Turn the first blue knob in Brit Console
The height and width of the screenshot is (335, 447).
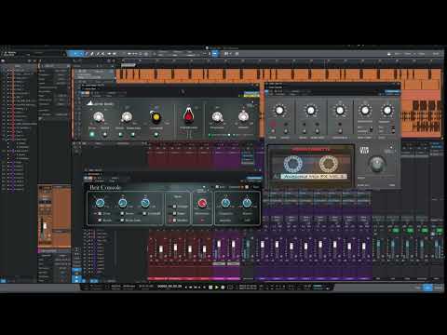[100, 203]
